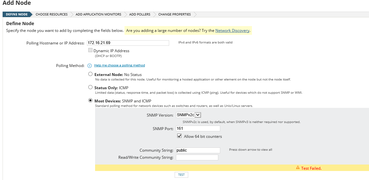This screenshot has width=369, height=180.
Task: Go to the Choose Resources step
Action: pyautogui.click(x=51, y=14)
